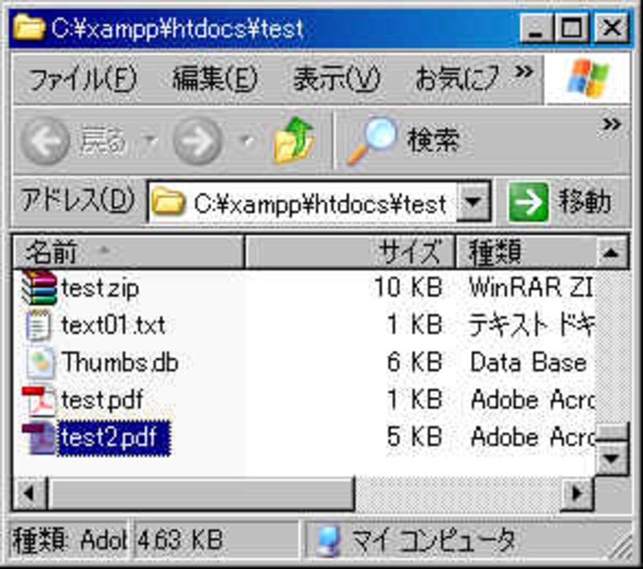Open the ファイル(F) menu
The image size is (643, 569).
point(82,78)
